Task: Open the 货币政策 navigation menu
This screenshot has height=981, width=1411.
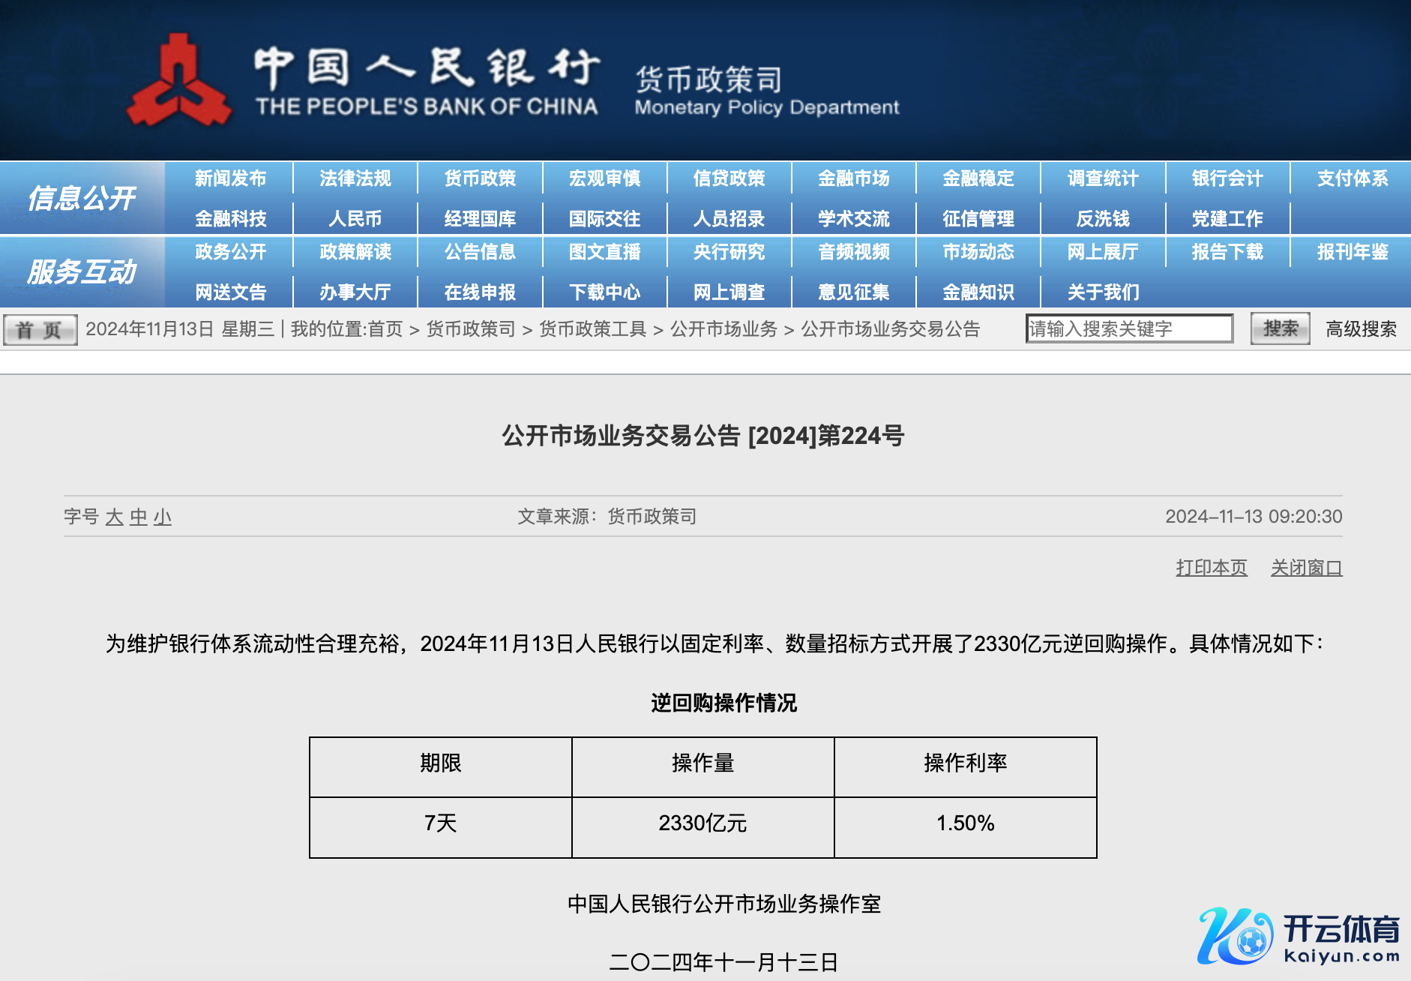Action: click(480, 178)
